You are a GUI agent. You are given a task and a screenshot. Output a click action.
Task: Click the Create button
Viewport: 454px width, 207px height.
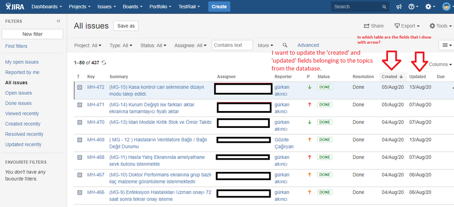coord(219,7)
